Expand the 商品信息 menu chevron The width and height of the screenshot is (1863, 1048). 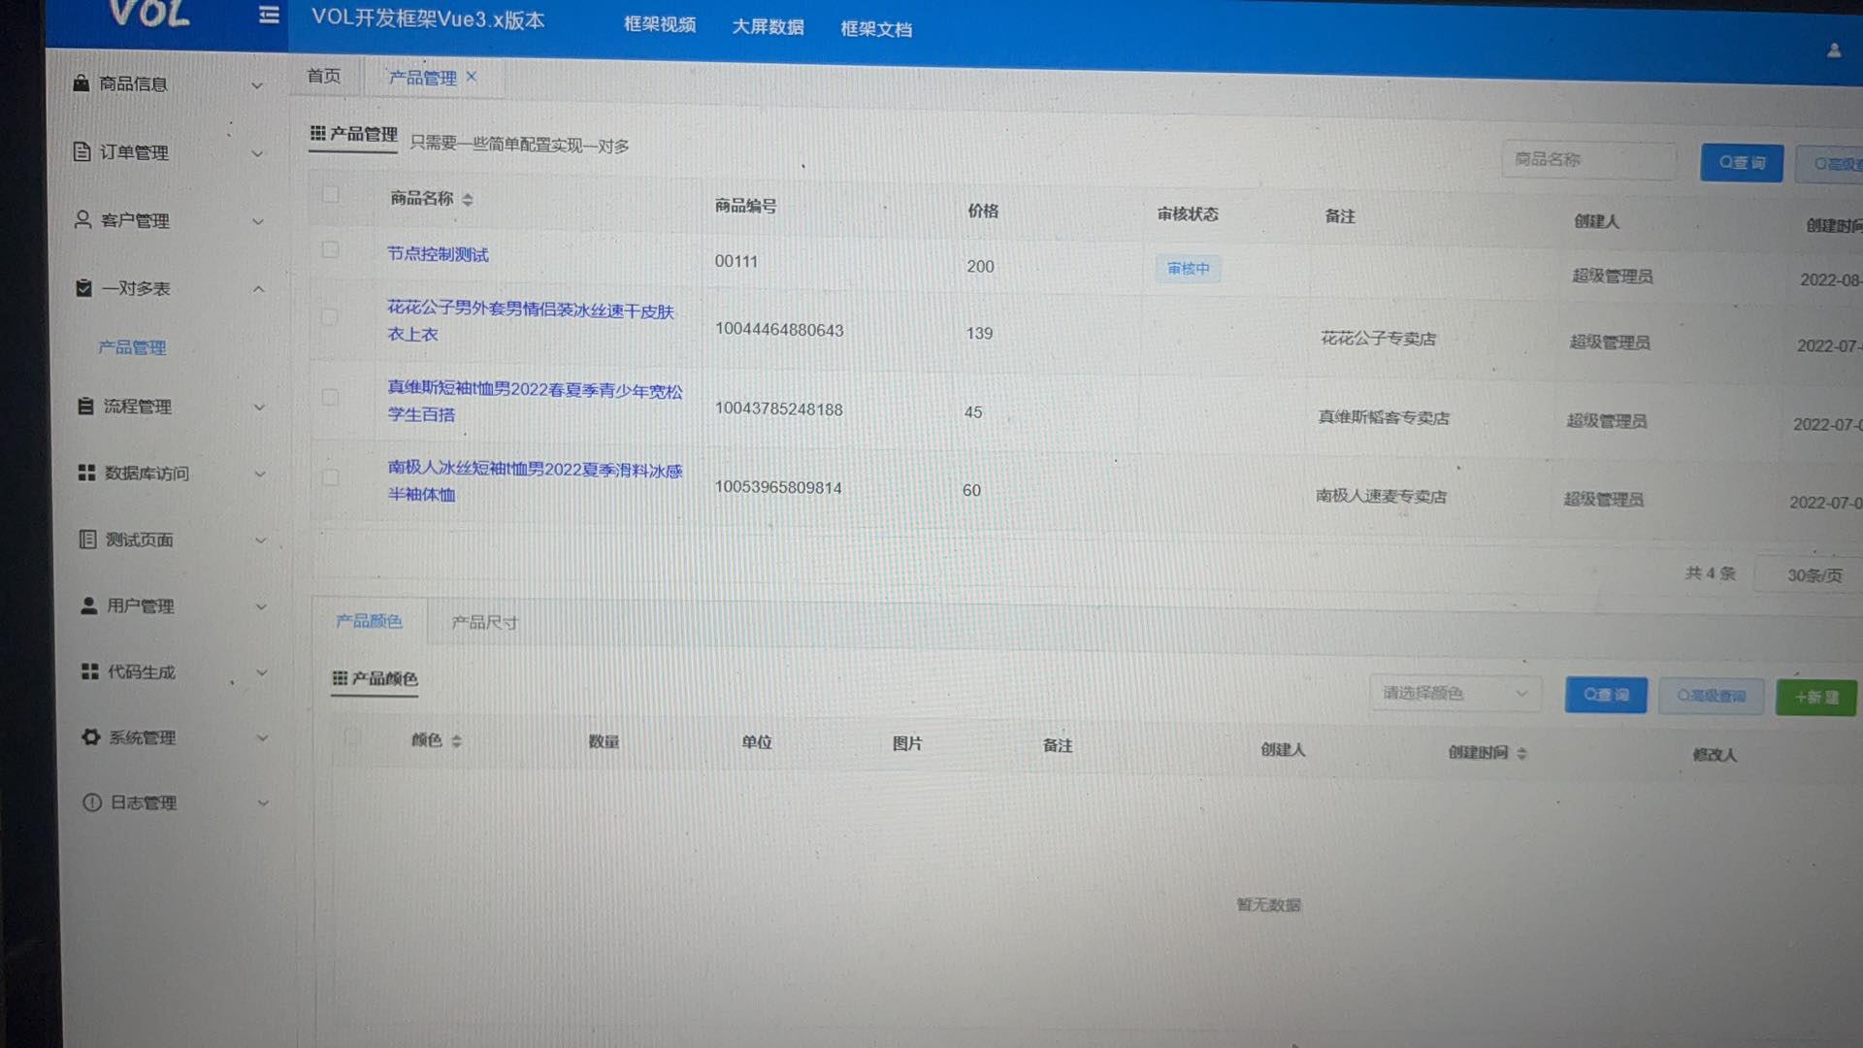(x=257, y=85)
